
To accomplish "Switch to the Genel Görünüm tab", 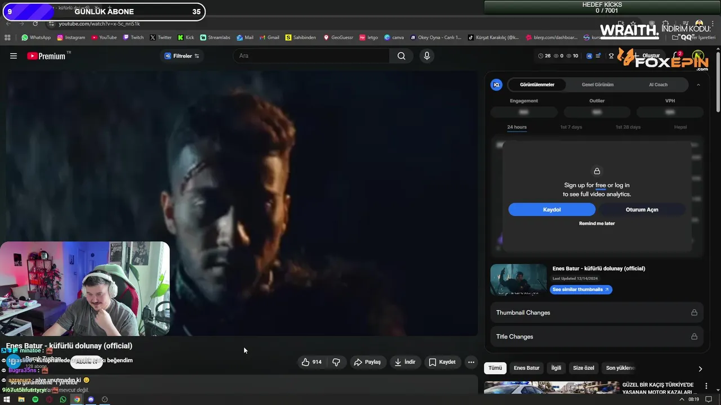I will pos(598,84).
